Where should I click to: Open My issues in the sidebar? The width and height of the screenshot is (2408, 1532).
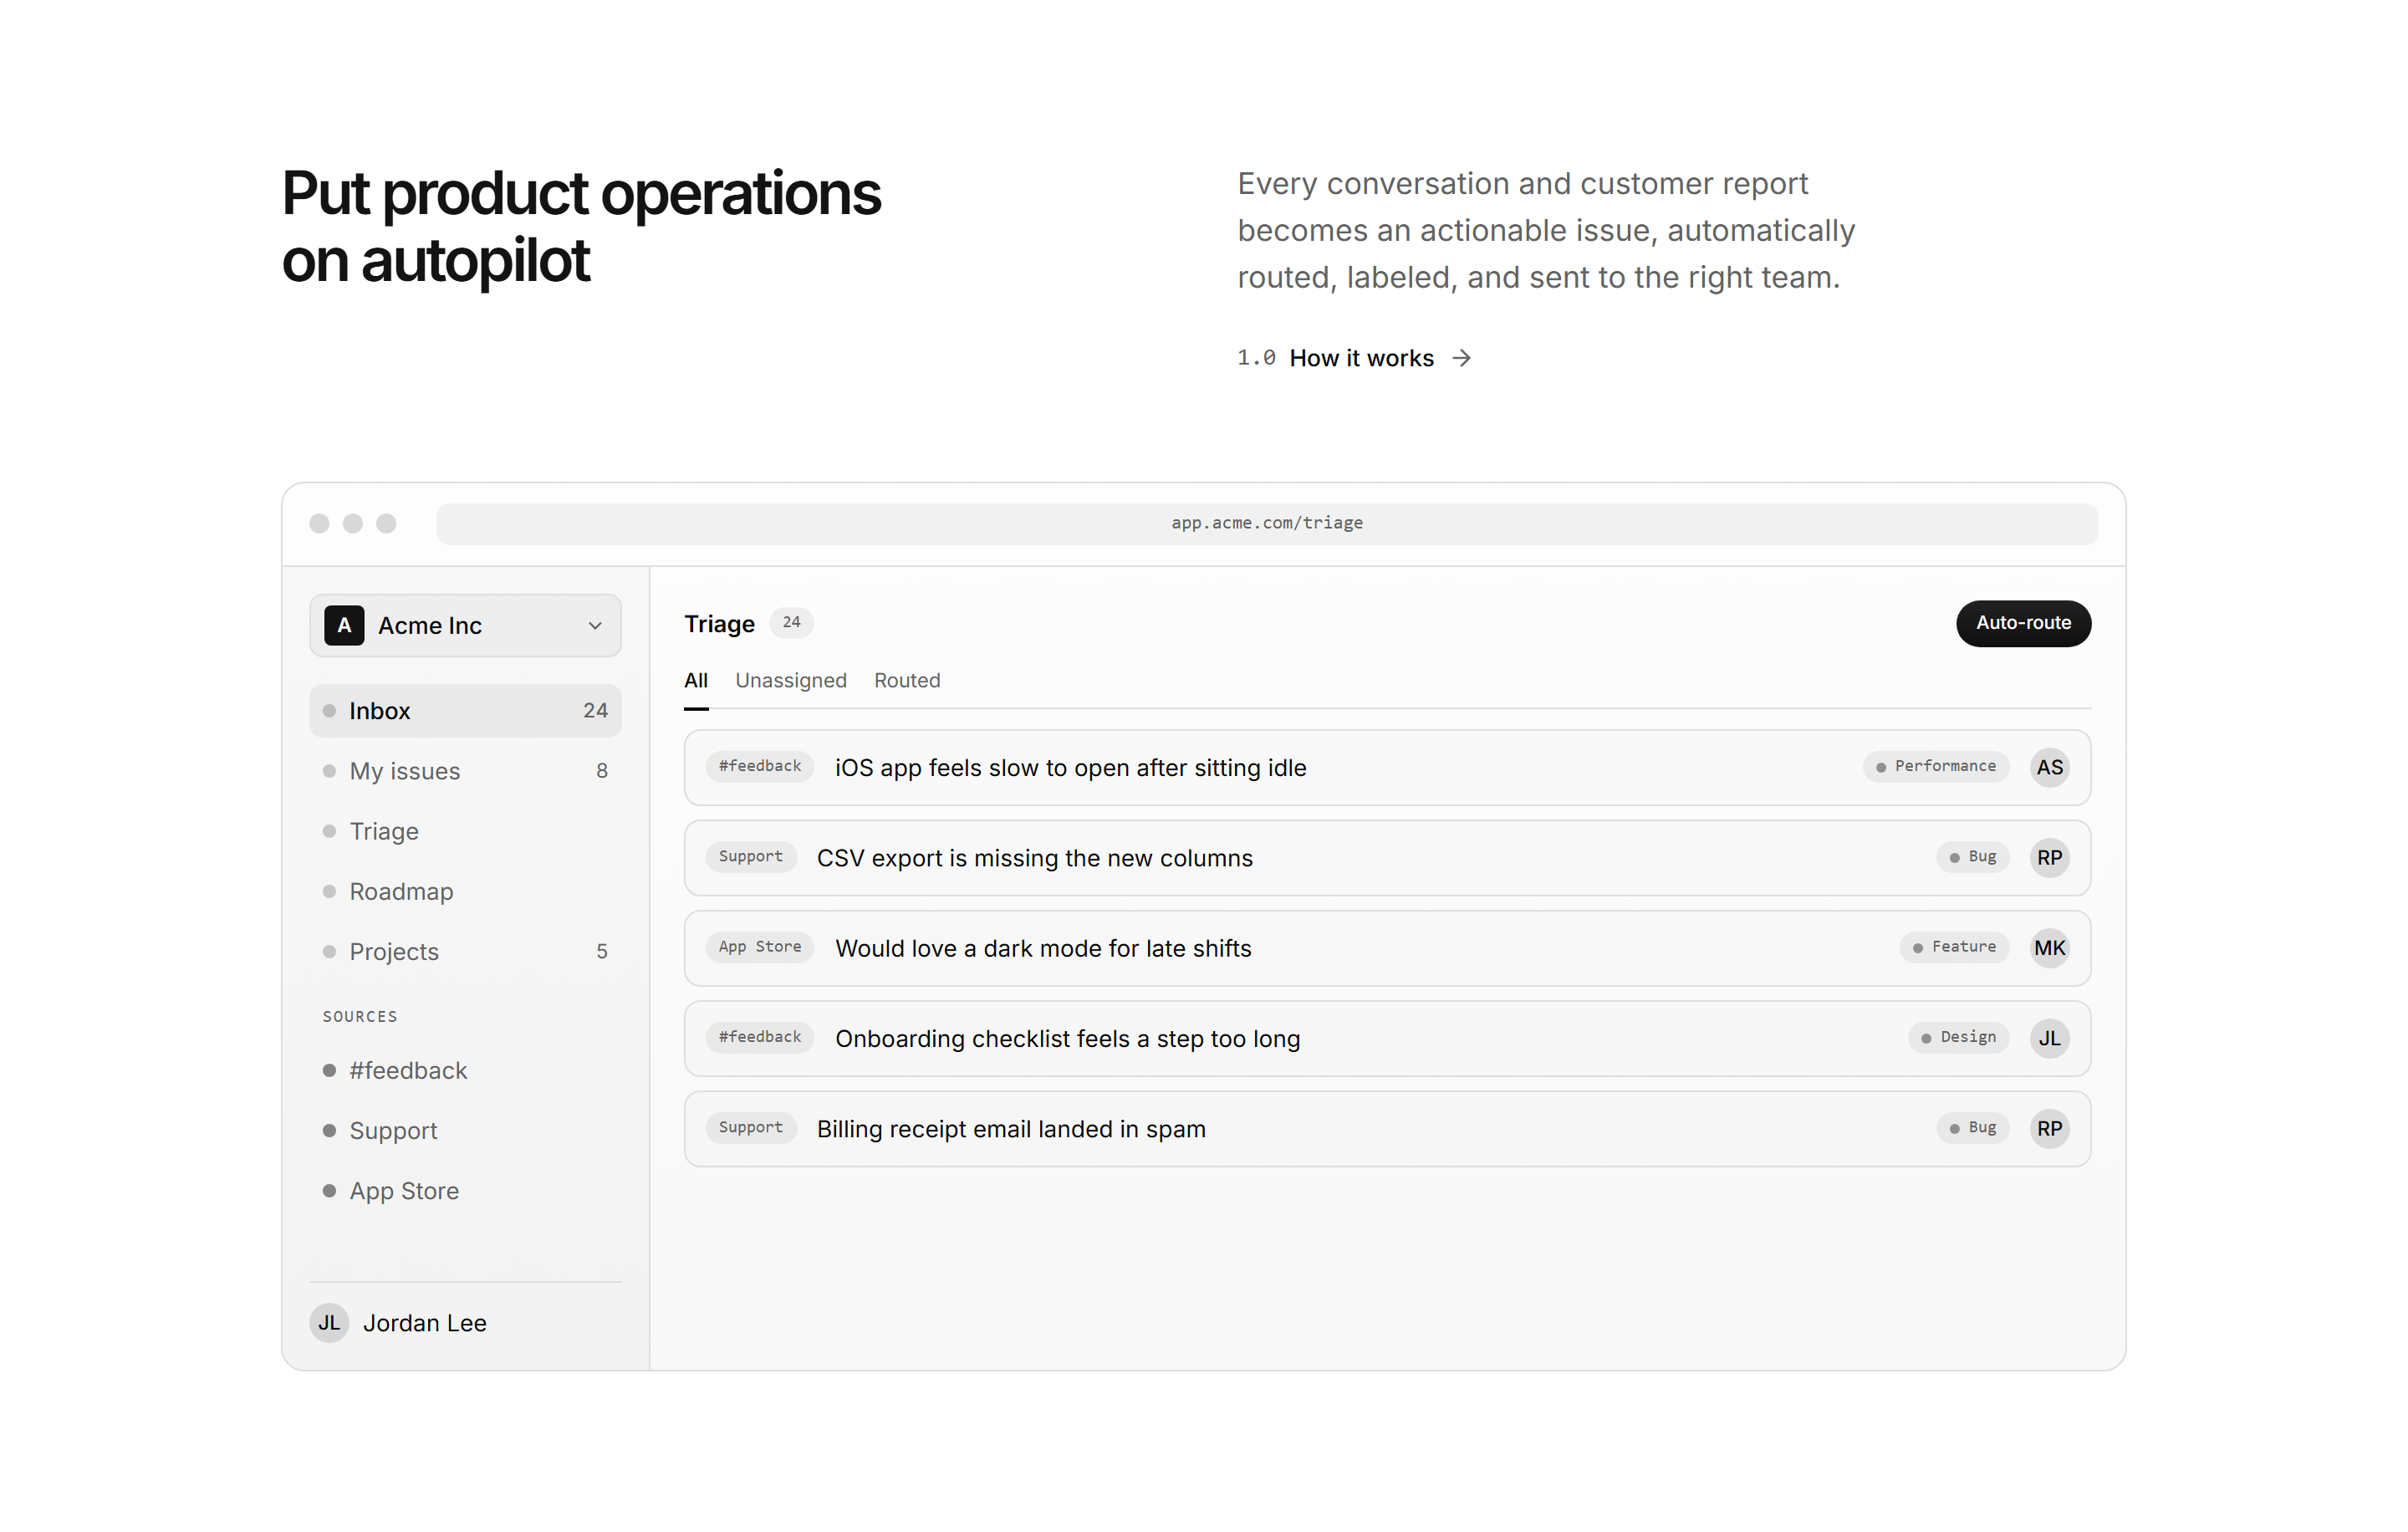click(465, 771)
